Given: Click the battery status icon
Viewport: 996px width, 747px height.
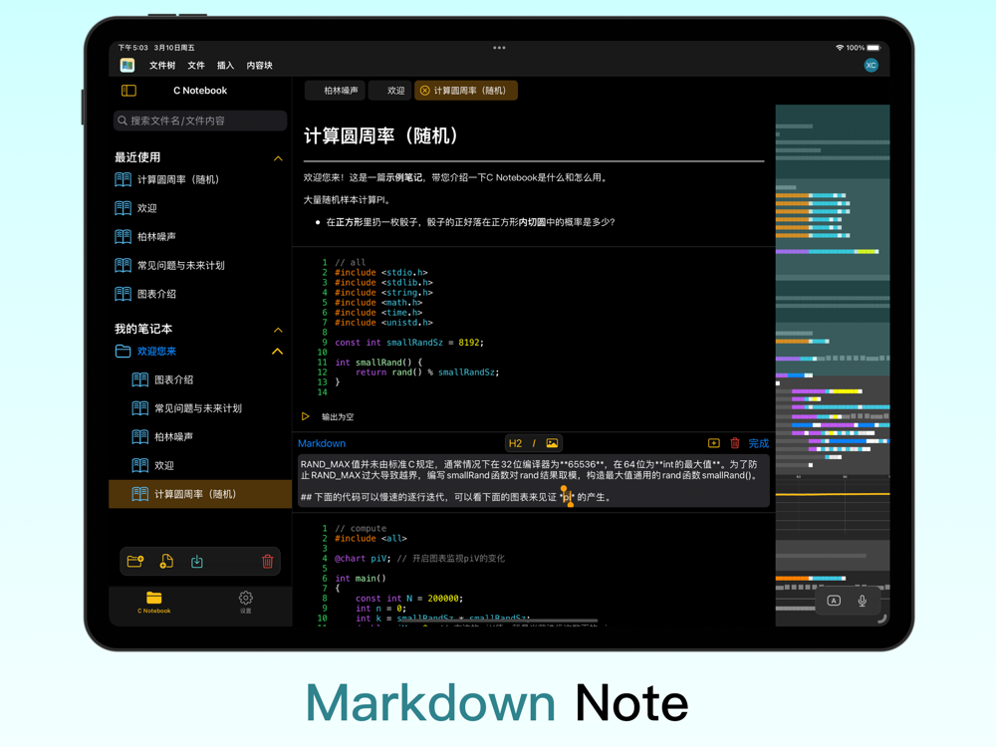Looking at the screenshot, I should 874,48.
